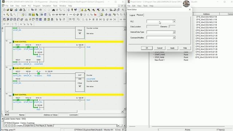Select the New PLC Instruction tool
This screenshot has height=131, width=233.
coord(81,15)
